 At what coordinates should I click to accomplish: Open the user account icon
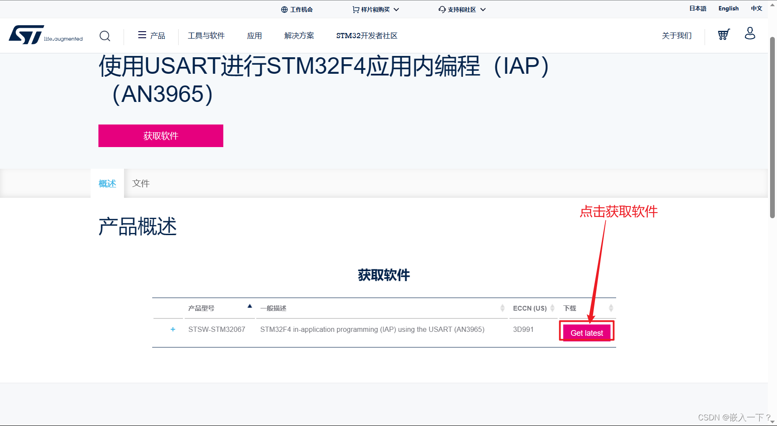point(750,33)
